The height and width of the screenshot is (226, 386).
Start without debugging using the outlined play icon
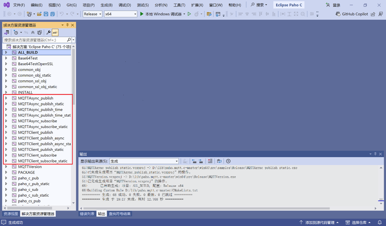(189, 14)
